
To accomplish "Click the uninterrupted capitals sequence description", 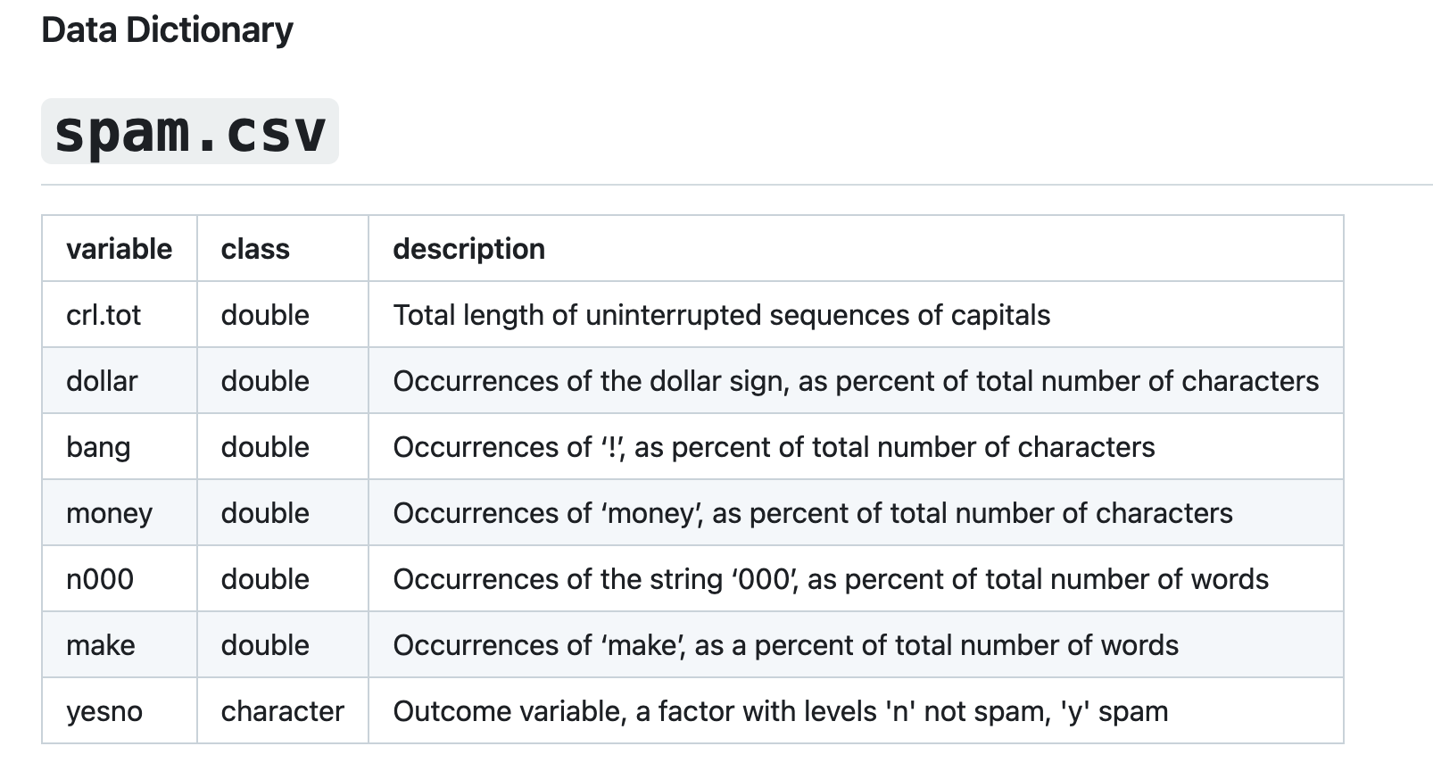I will coord(721,315).
